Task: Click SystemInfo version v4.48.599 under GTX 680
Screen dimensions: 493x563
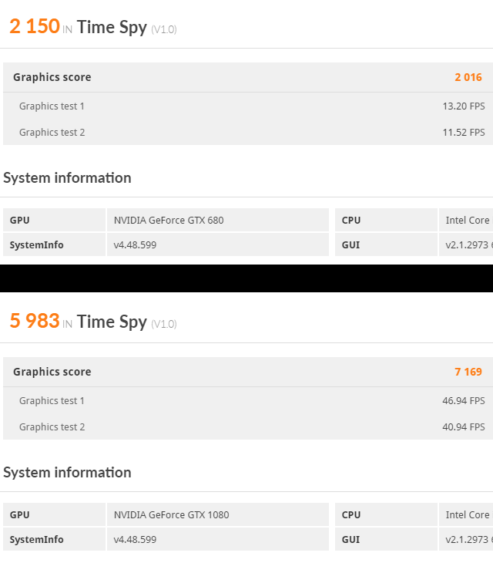Action: 135,244
